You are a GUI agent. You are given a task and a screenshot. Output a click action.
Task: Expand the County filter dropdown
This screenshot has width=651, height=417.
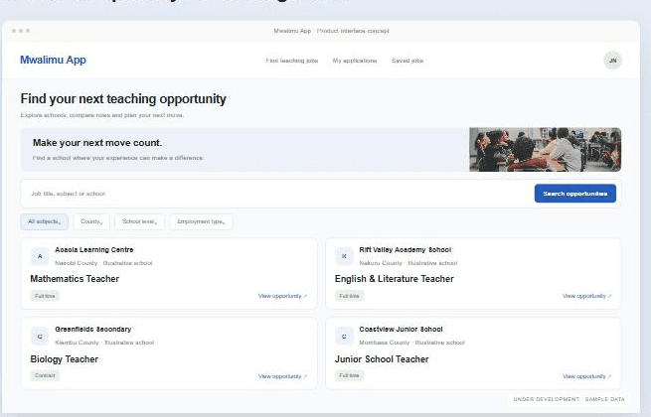[91, 221]
